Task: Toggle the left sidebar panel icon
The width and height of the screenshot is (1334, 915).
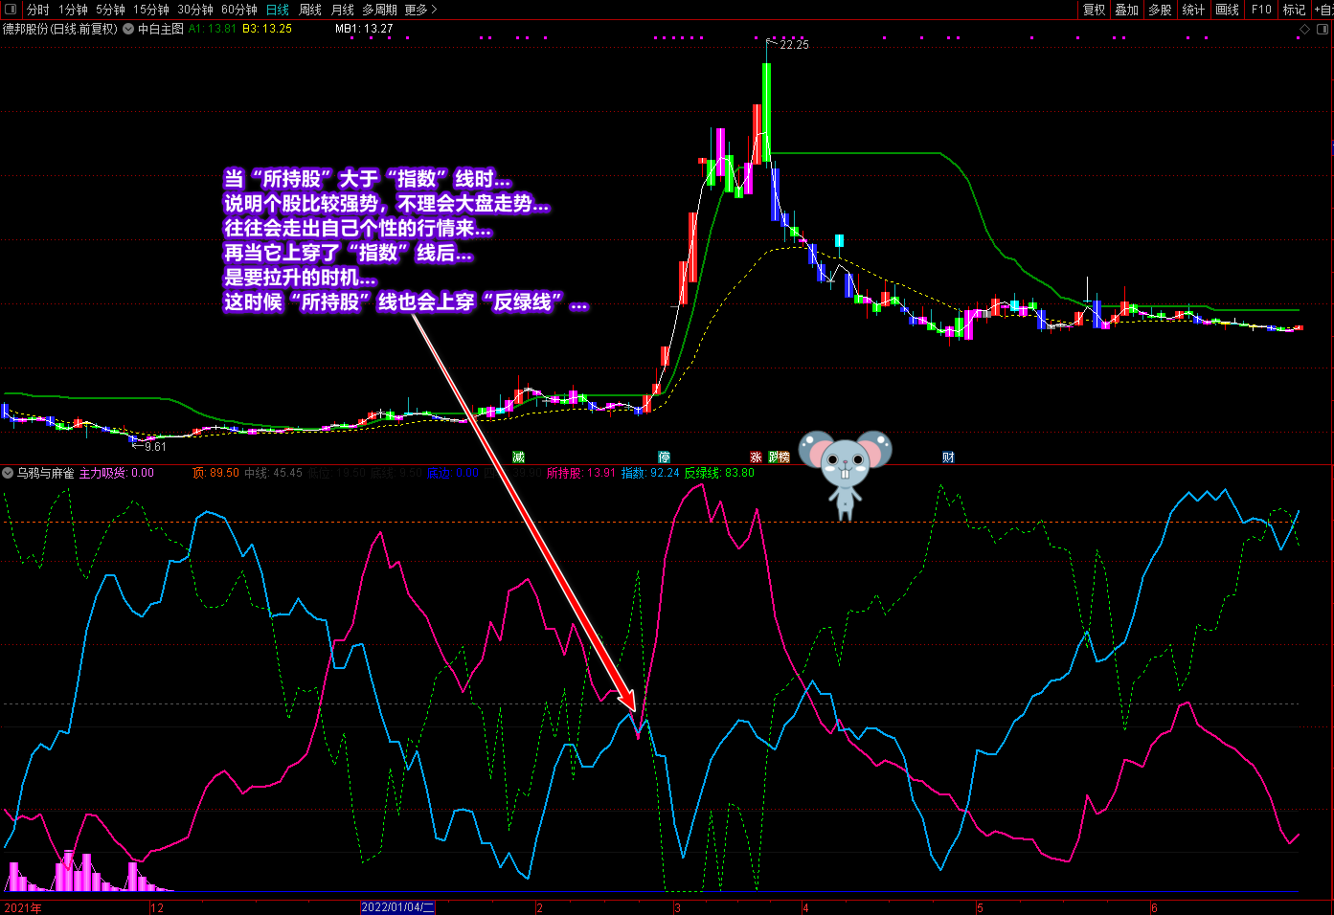Action: coord(11,10)
